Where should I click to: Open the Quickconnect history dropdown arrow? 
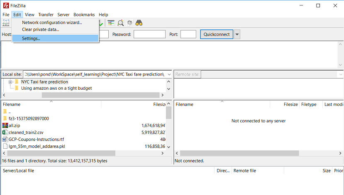tap(237, 34)
